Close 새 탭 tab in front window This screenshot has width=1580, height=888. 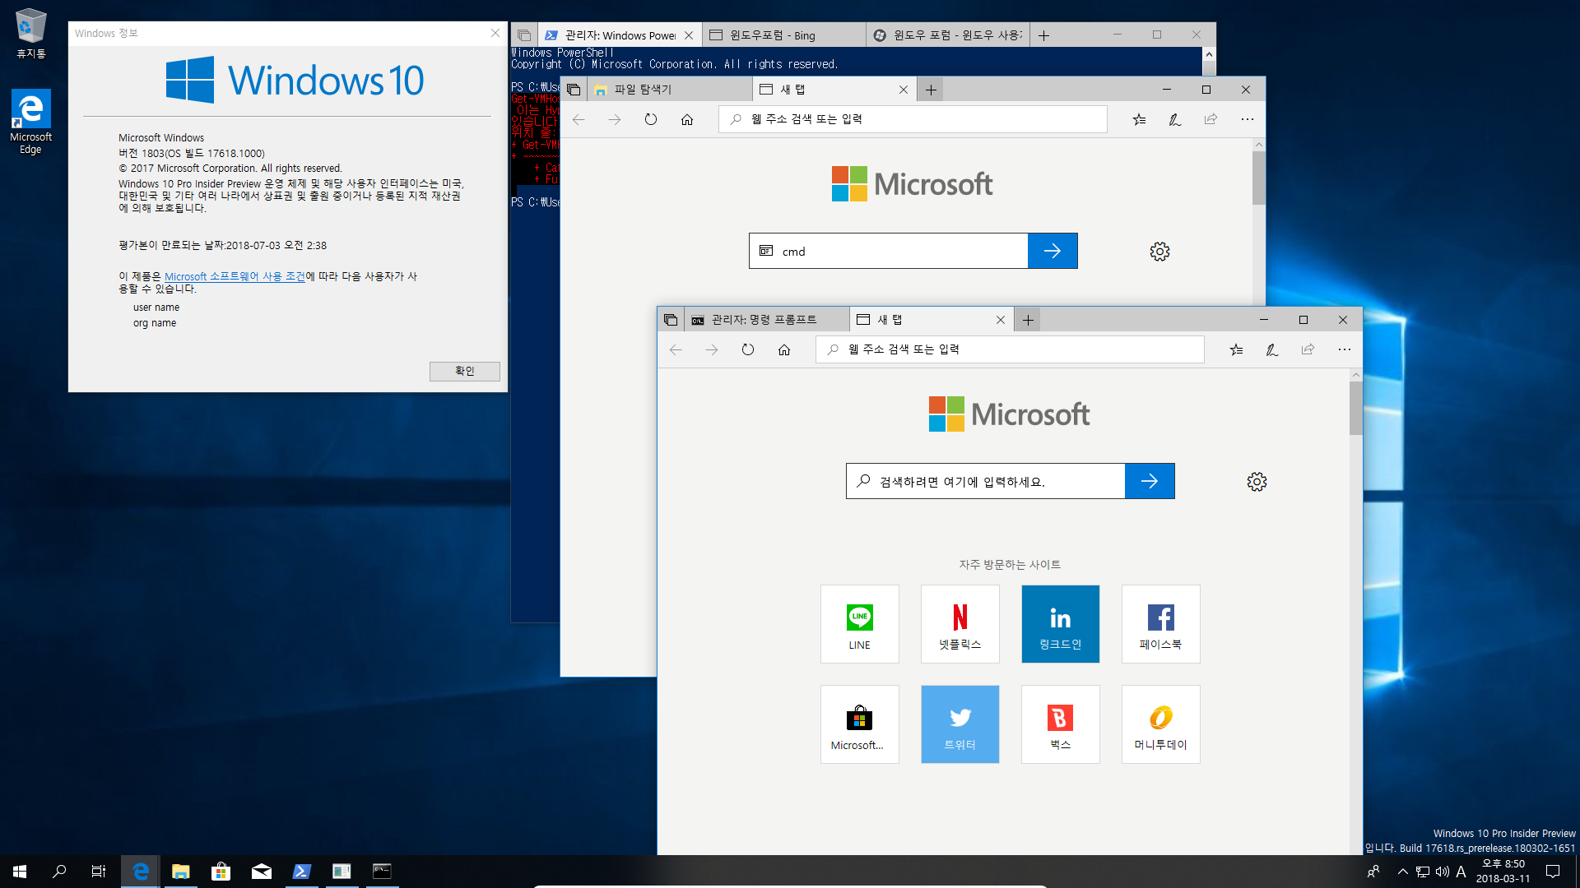(x=1000, y=320)
